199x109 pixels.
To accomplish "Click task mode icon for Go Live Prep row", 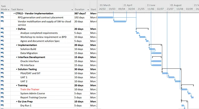I will click(x=2, y=101).
